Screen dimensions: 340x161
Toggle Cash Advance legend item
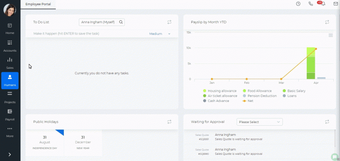point(216,101)
